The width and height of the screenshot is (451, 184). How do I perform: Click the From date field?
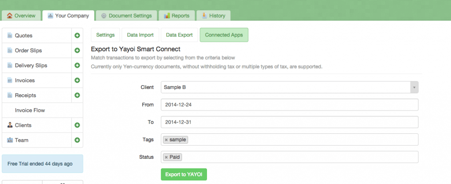[289, 105]
